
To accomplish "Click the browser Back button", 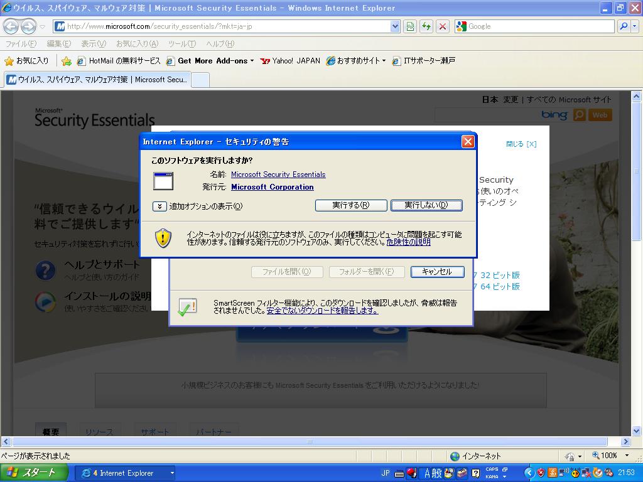I will pyautogui.click(x=11, y=26).
